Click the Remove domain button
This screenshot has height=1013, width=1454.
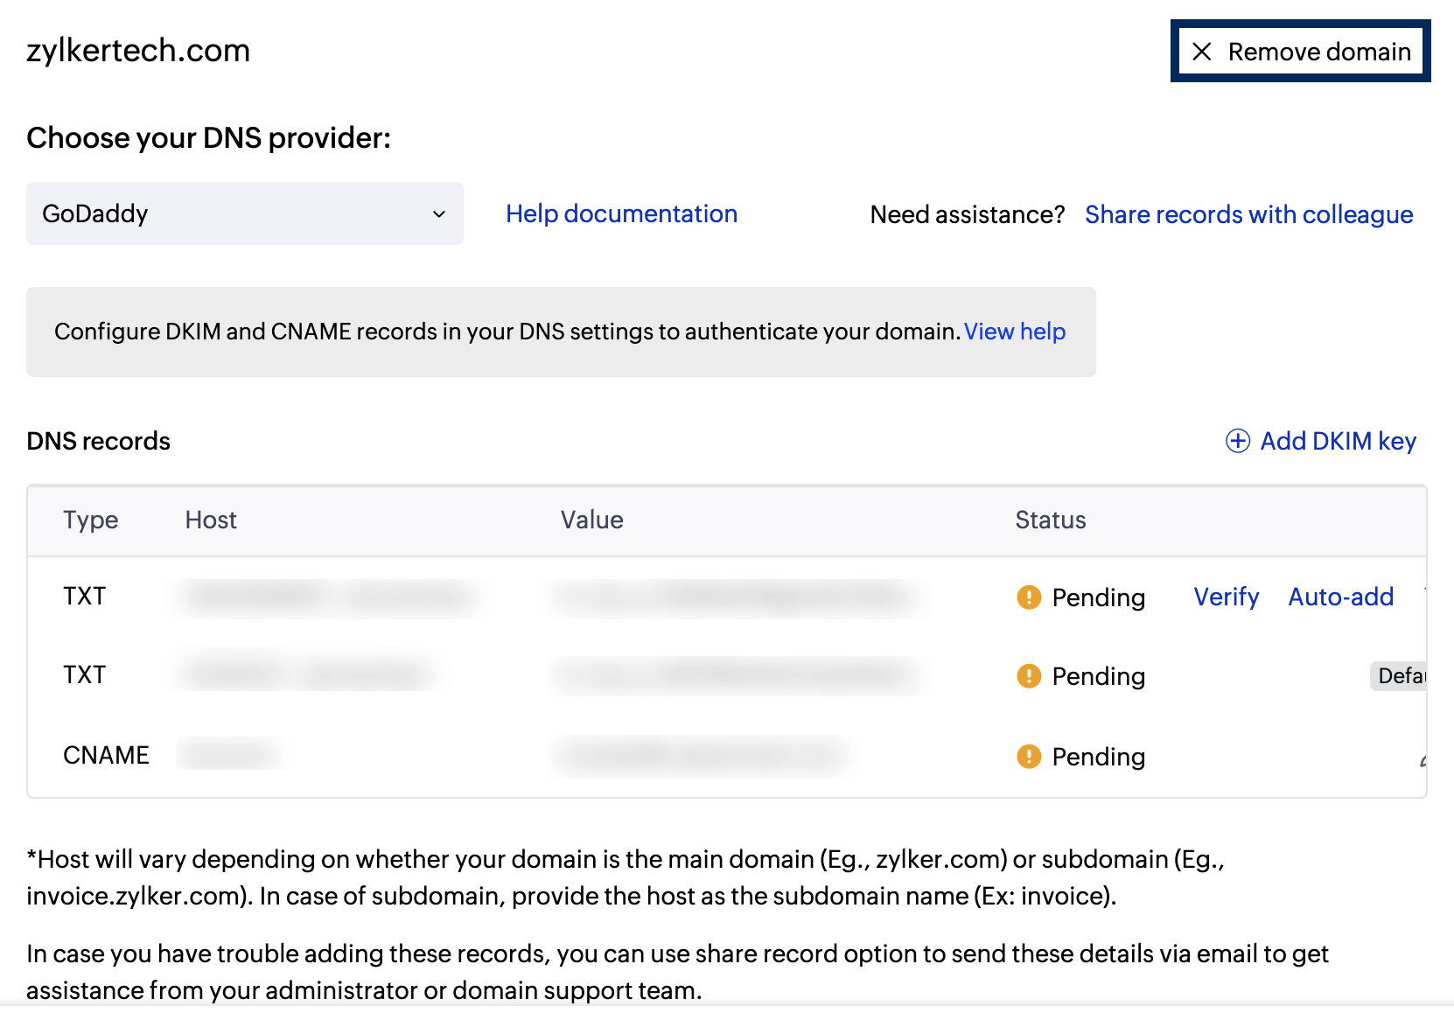pos(1300,52)
